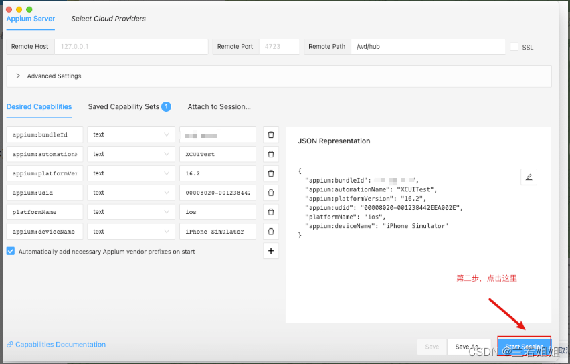
Task: Remove the appium:platformVersion row via trash icon
Action: pyautogui.click(x=271, y=173)
